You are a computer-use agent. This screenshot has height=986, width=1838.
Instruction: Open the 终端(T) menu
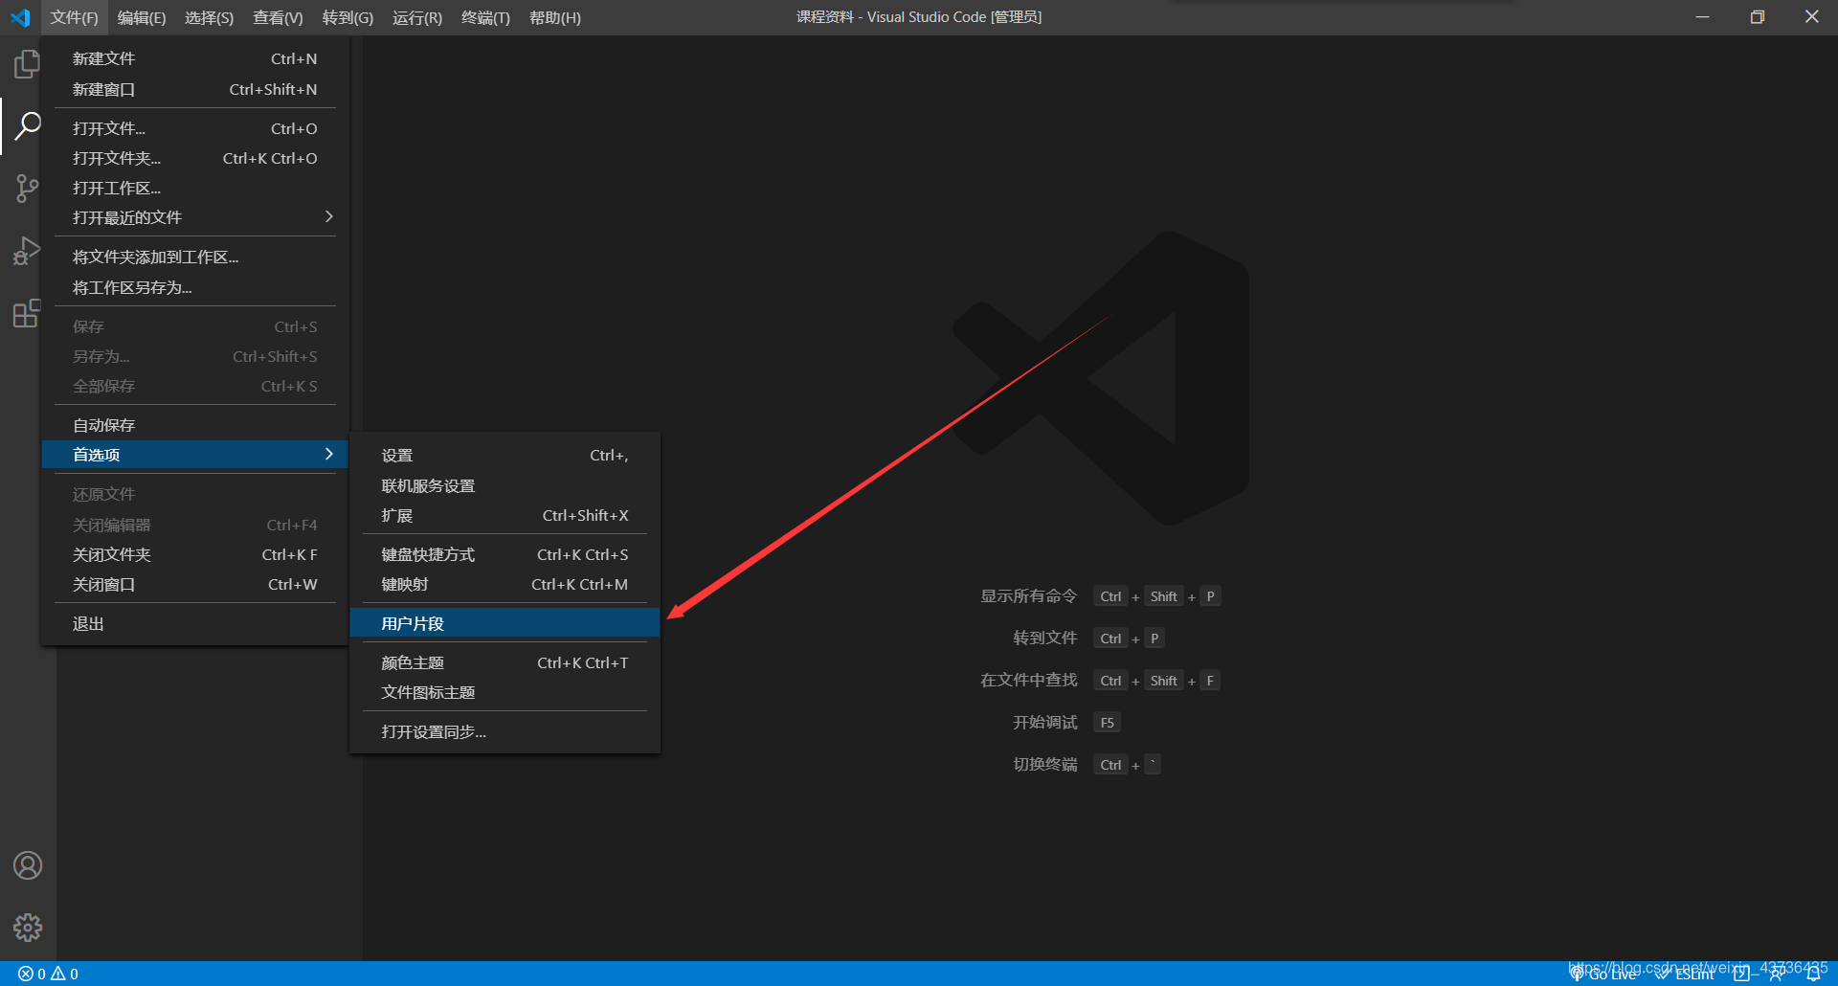[485, 17]
